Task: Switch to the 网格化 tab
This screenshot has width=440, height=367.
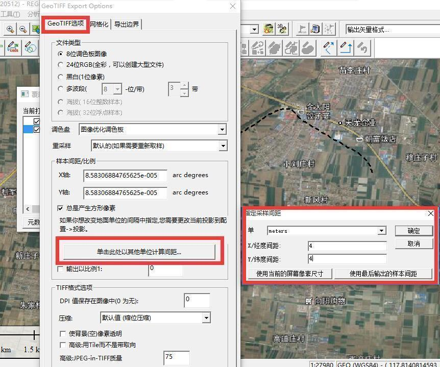Action: [x=99, y=23]
